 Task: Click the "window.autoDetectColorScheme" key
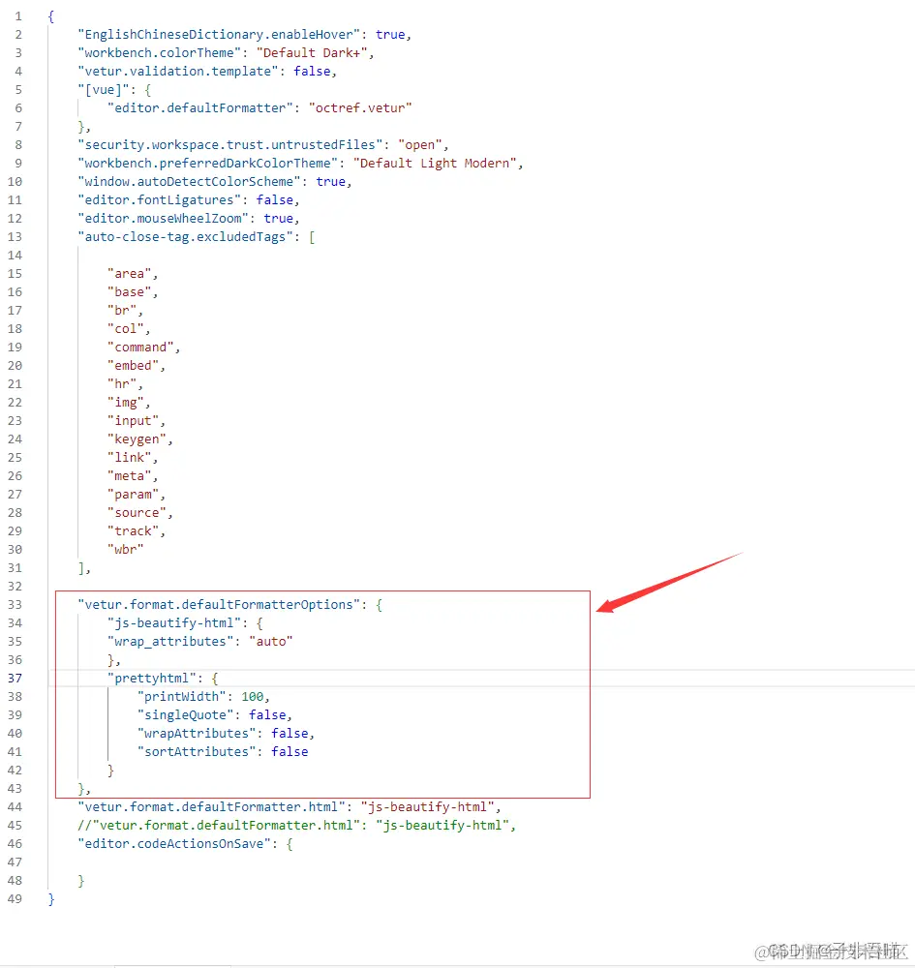click(x=189, y=182)
